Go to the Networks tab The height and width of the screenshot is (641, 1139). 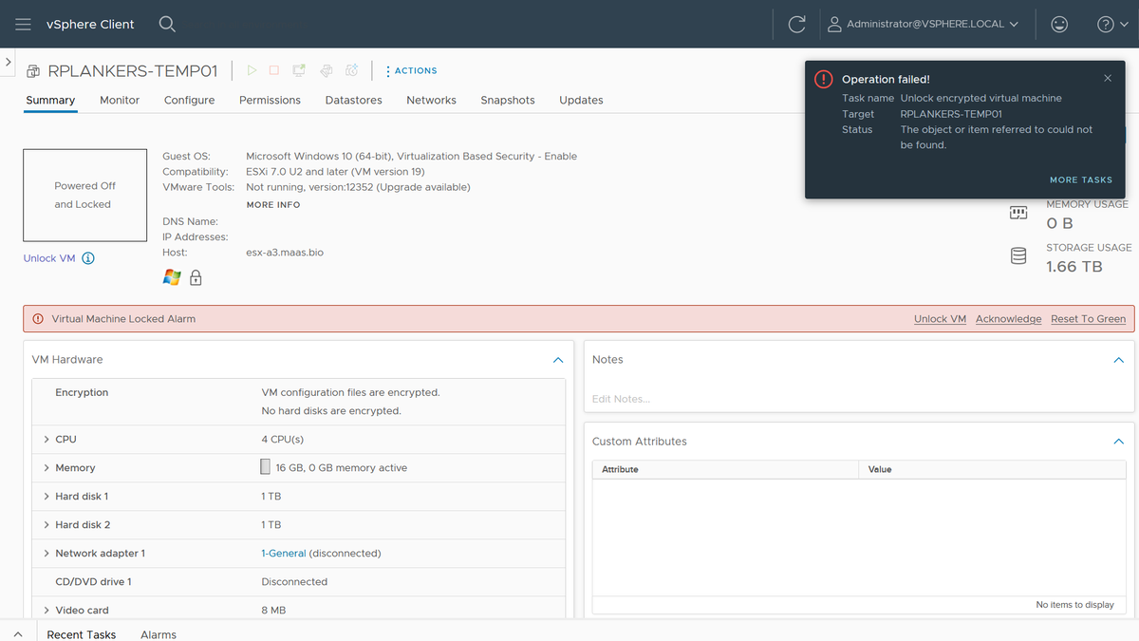coord(431,100)
